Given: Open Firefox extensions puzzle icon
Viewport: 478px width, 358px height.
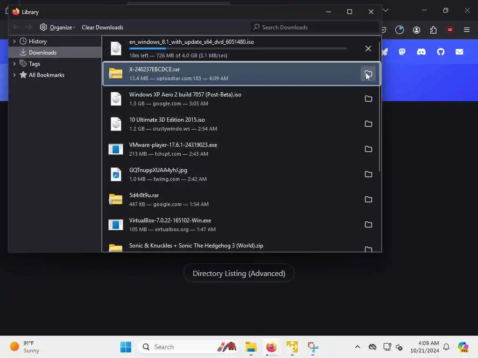Looking at the screenshot, I should click(433, 30).
